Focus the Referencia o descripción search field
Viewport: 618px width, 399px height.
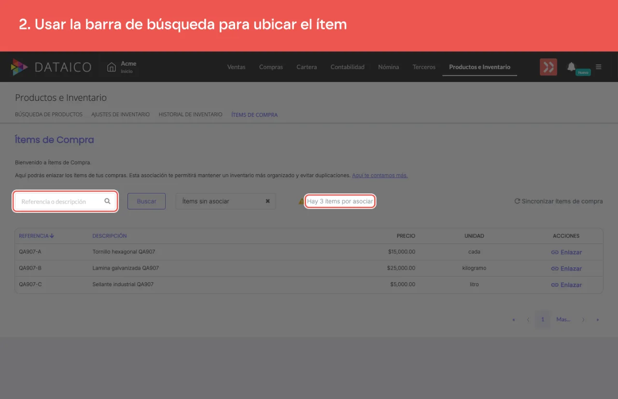coord(65,201)
